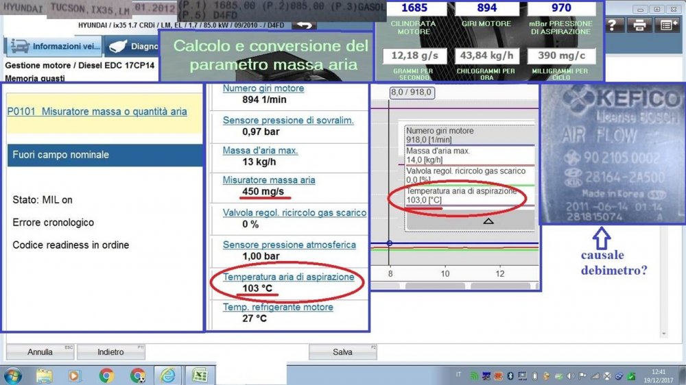The image size is (686, 385).
Task: Select the Misuratore massa aria parameter
Action: (x=269, y=180)
